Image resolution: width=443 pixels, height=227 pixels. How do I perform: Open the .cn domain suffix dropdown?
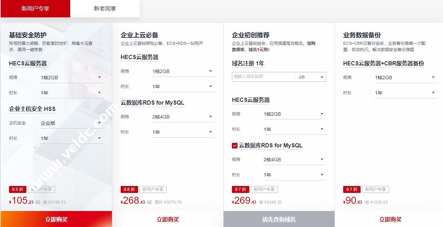pyautogui.click(x=310, y=77)
